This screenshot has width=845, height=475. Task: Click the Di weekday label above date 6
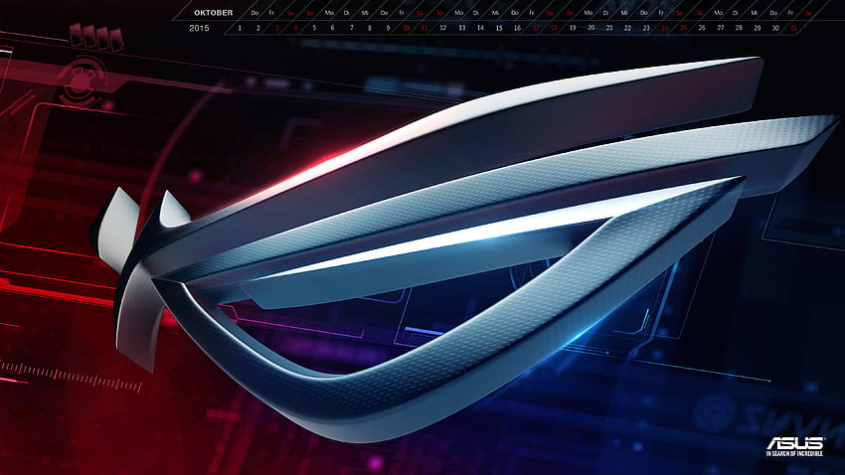click(347, 12)
